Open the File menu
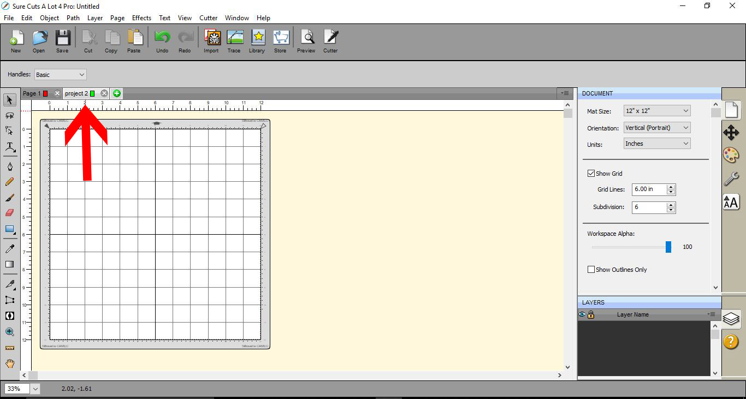746x399 pixels. coord(9,18)
